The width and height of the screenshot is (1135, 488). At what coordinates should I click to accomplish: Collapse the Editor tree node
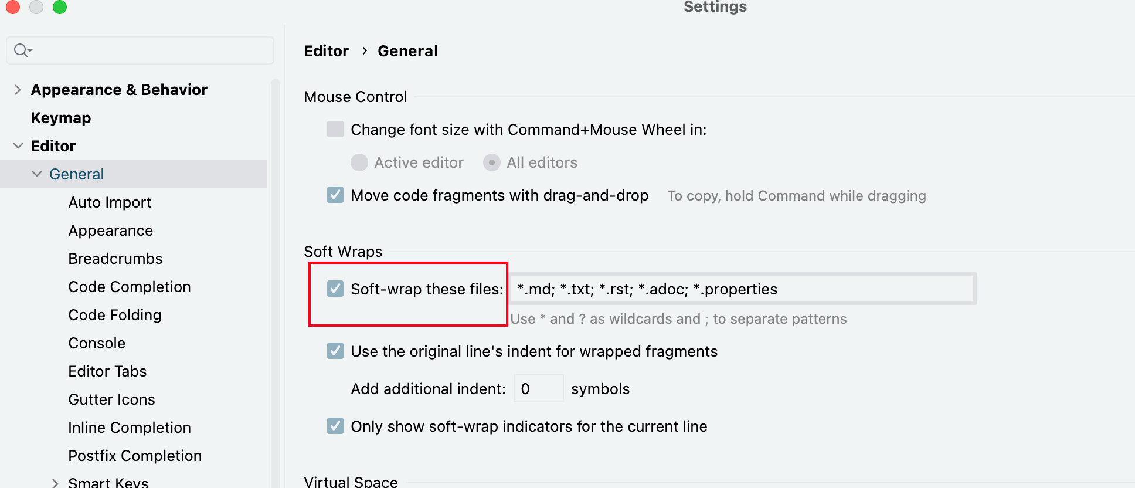click(18, 146)
